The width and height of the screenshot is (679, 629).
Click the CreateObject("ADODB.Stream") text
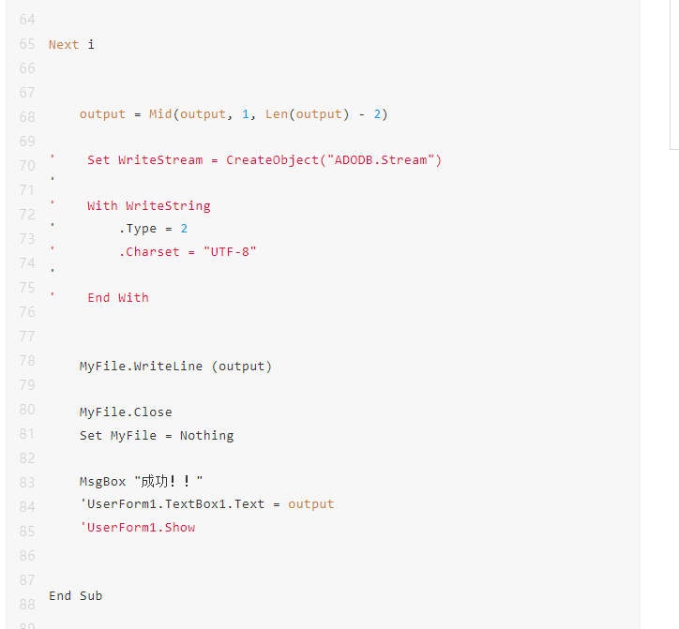(x=334, y=160)
